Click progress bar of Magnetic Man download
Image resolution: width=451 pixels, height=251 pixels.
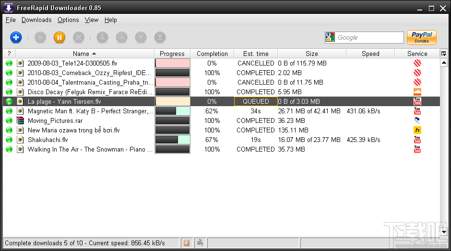pyautogui.click(x=172, y=111)
